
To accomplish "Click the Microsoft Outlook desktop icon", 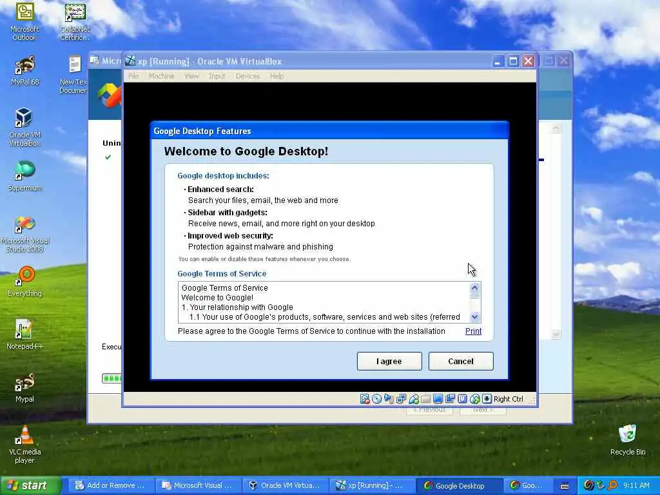I will (24, 21).
